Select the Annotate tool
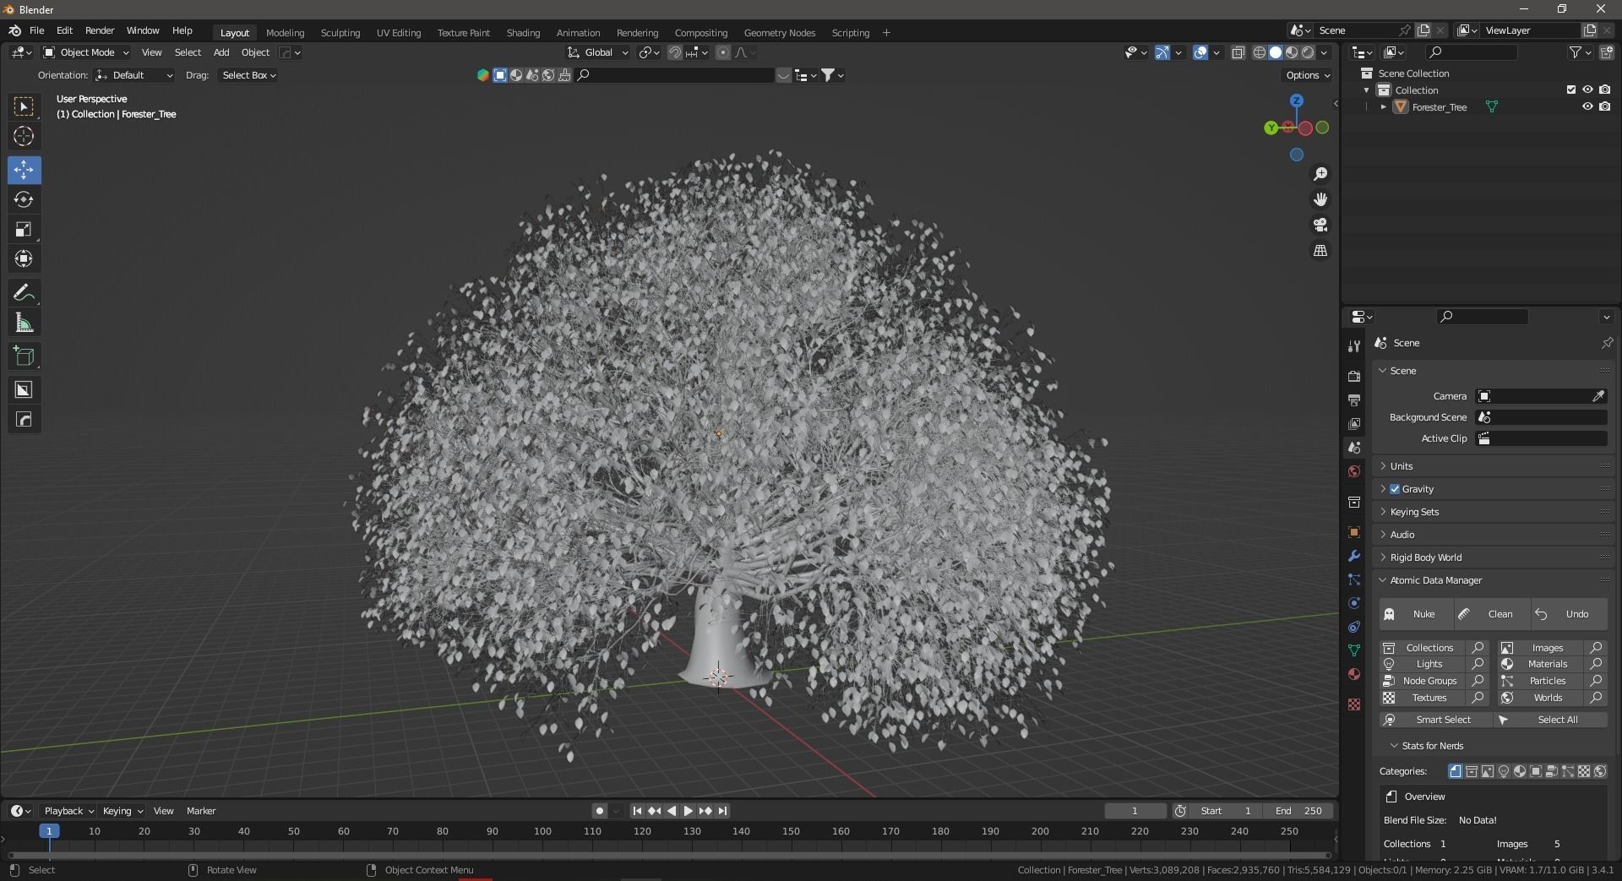 [24, 293]
